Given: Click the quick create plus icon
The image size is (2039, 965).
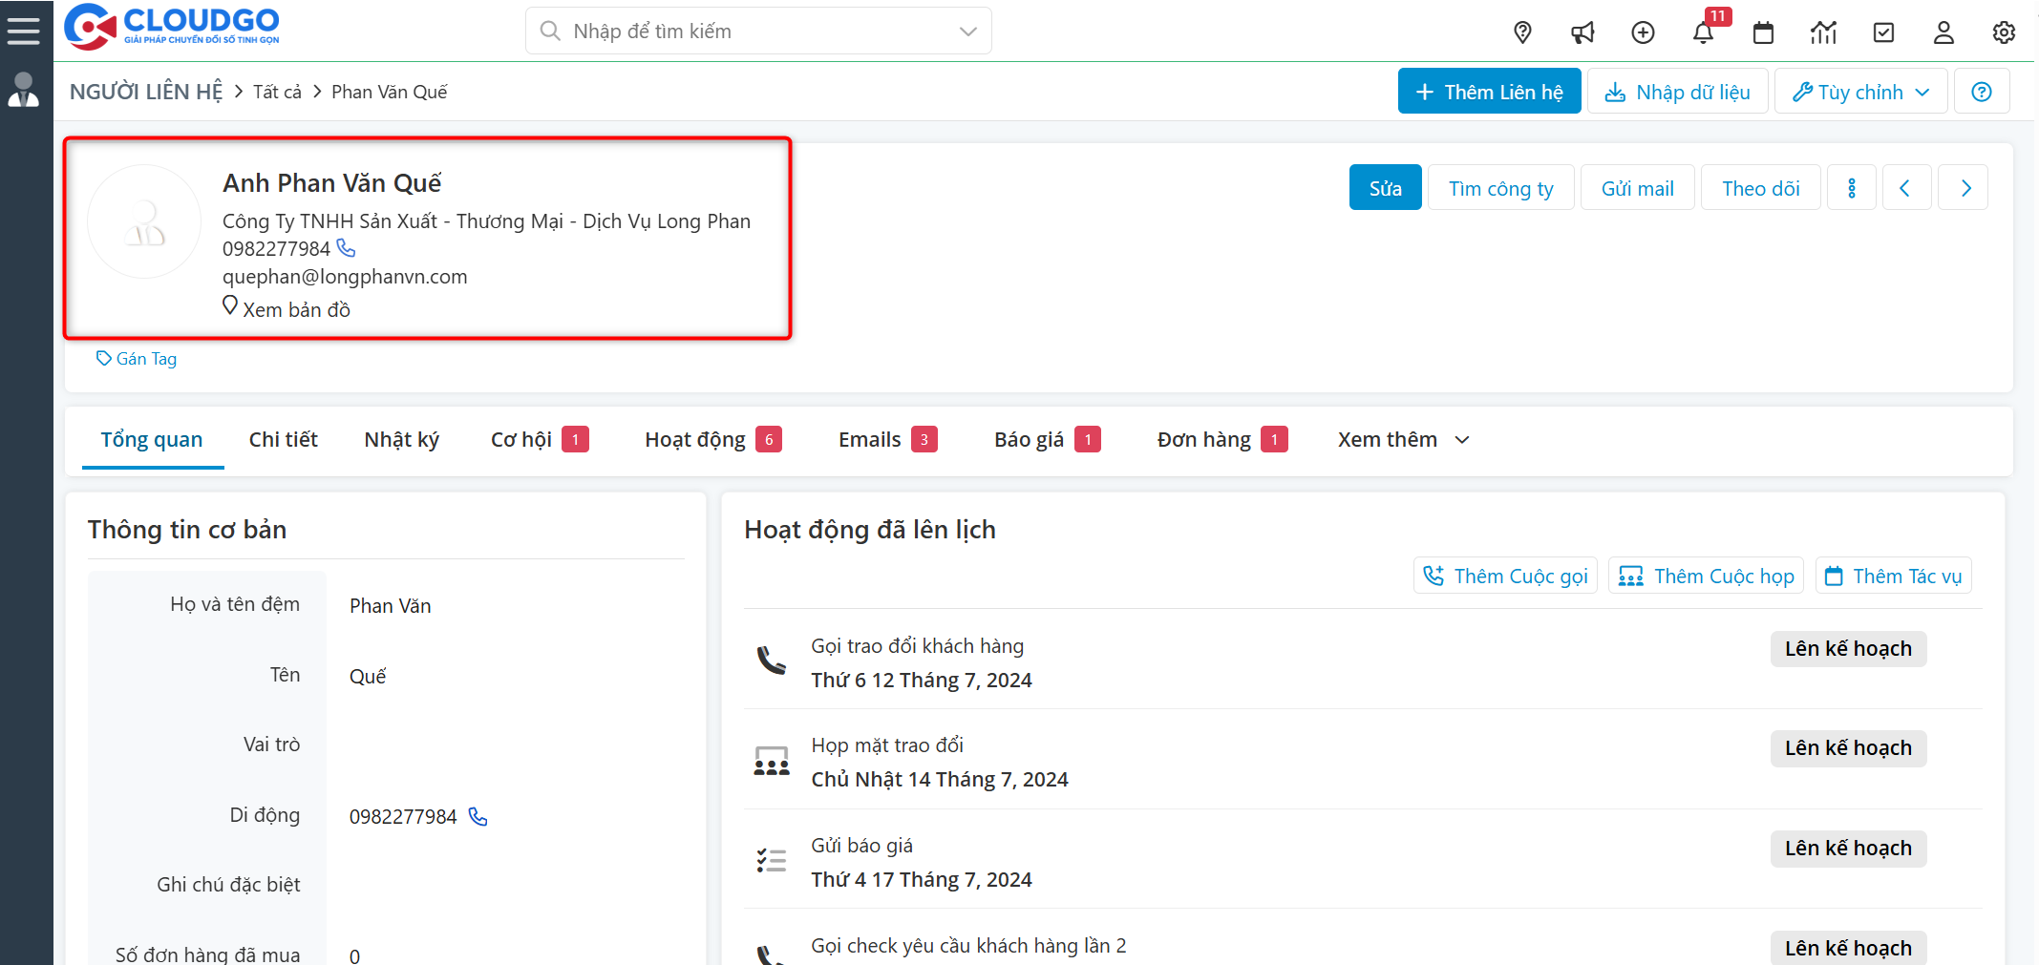Looking at the screenshot, I should point(1644,31).
